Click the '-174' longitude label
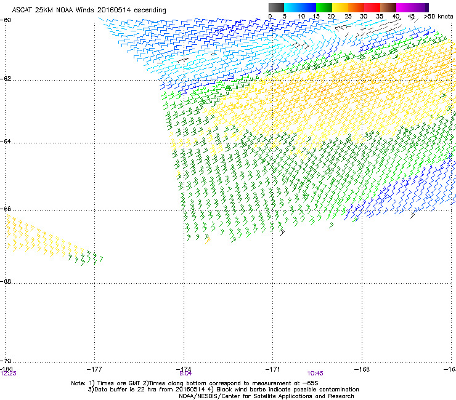 click(184, 369)
